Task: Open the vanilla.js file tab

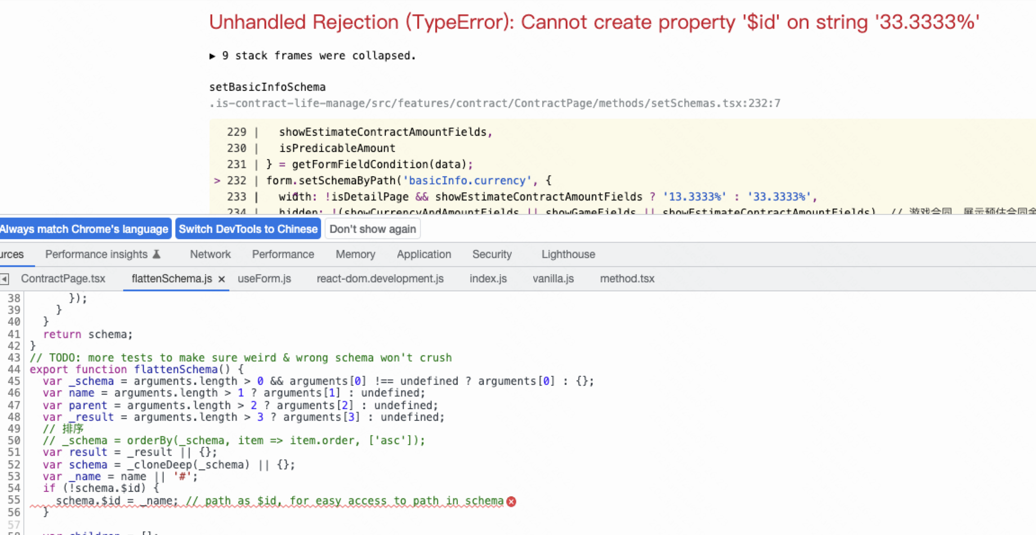Action: [x=553, y=279]
